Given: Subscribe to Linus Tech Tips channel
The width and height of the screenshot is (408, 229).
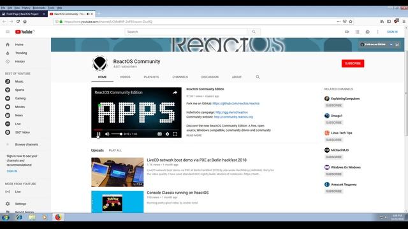Looking at the screenshot, I should tap(334, 140).
